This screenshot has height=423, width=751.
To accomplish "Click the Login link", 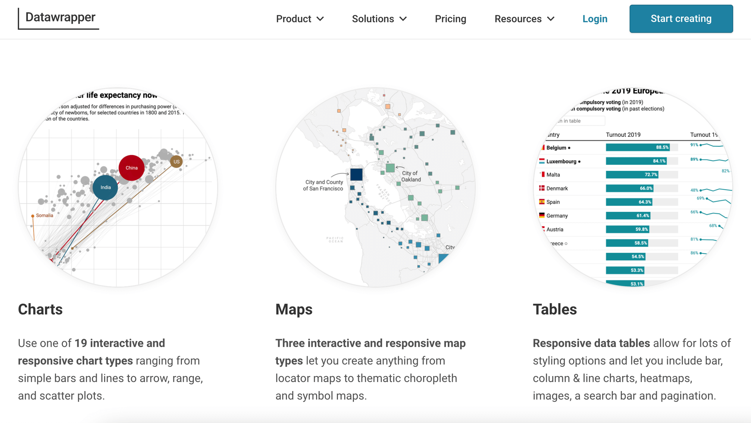I will [x=595, y=19].
